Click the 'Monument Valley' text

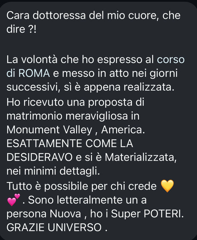point(49,130)
